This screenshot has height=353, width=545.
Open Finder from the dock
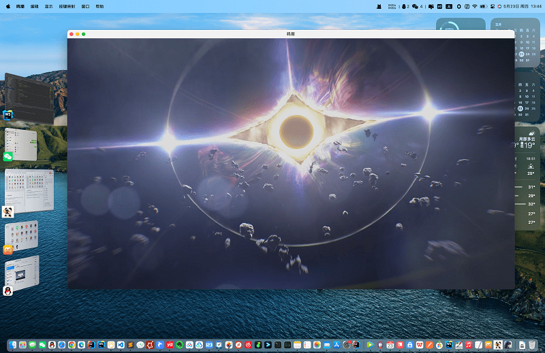click(13, 346)
